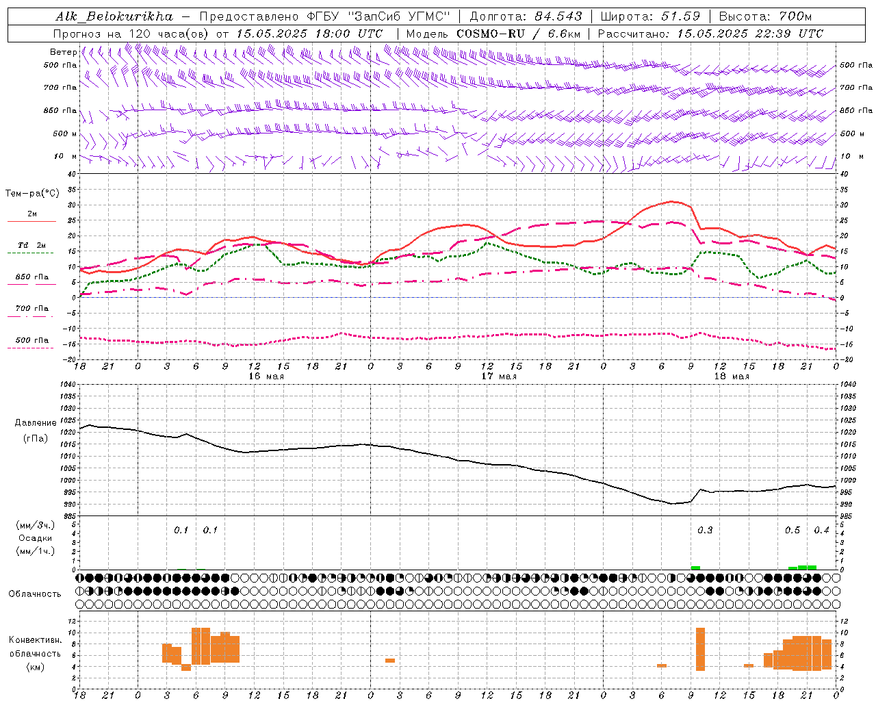Click the green precipitation bar below 0.3
Viewport: 876px width, 701px height.
coord(695,568)
